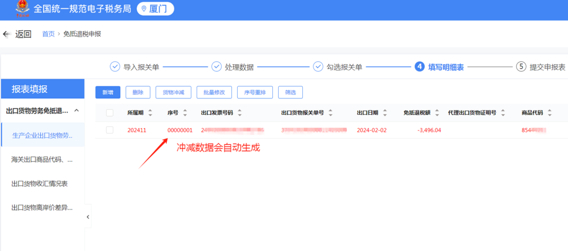Click the 筛选 filter button

pos(290,93)
